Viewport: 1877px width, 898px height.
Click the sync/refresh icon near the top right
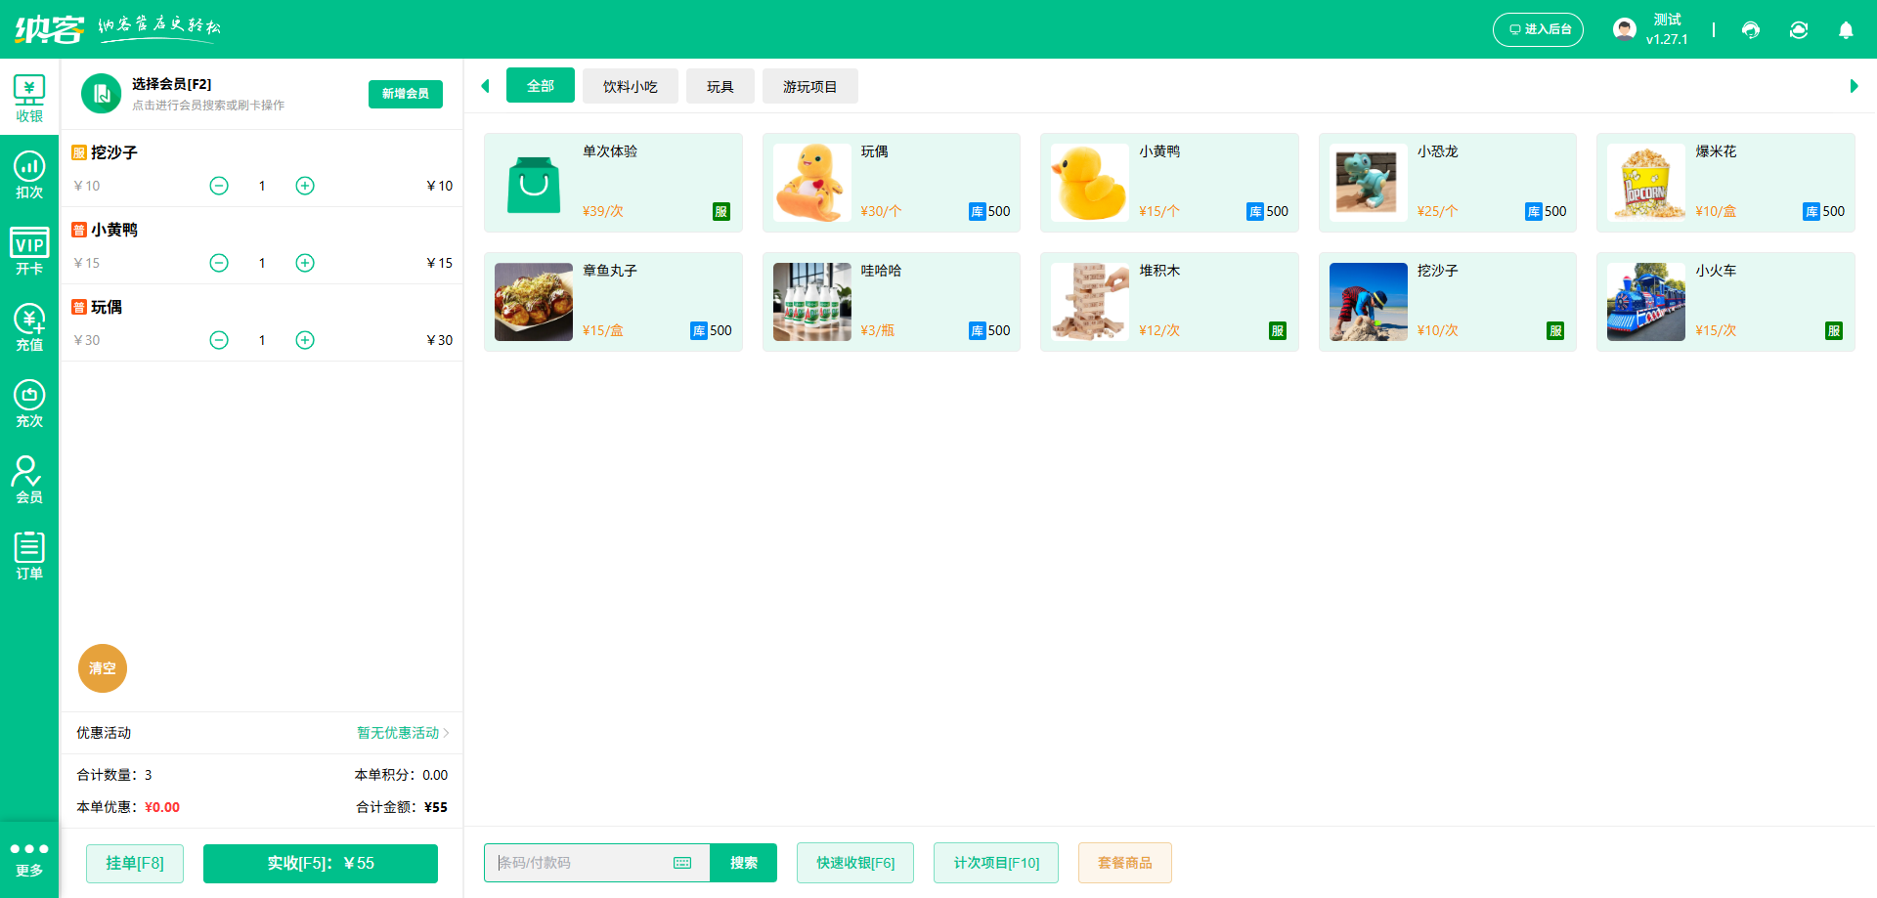[1799, 30]
